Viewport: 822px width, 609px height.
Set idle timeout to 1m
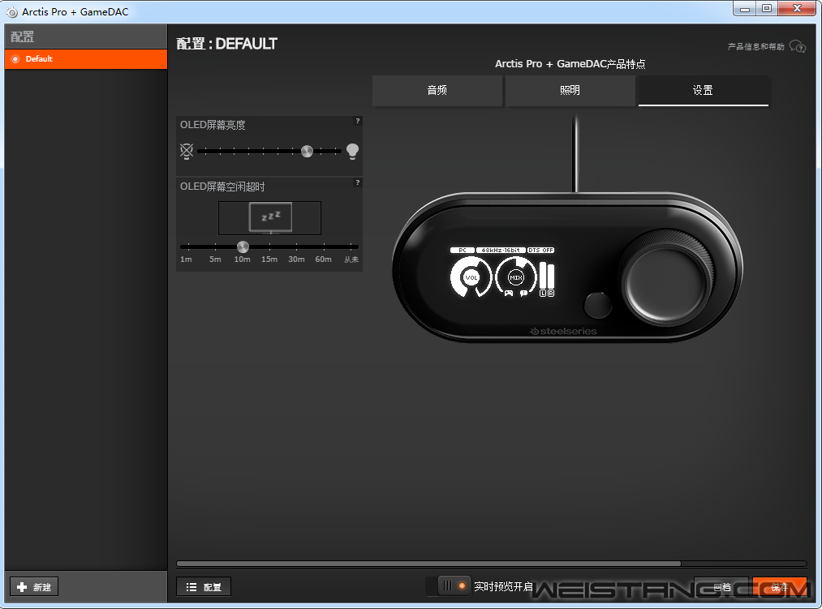186,259
